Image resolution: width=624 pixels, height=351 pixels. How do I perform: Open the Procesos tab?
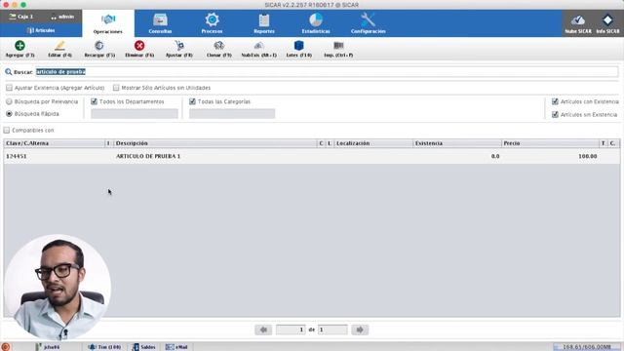click(212, 23)
